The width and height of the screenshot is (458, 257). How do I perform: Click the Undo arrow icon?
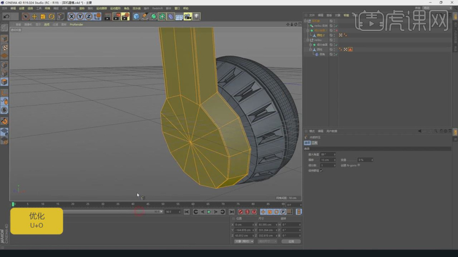click(6, 17)
